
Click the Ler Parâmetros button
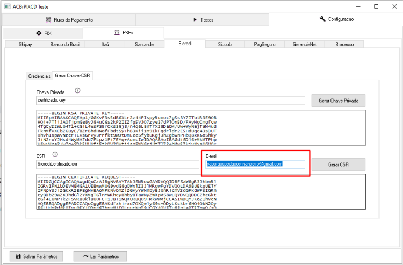[100, 256]
